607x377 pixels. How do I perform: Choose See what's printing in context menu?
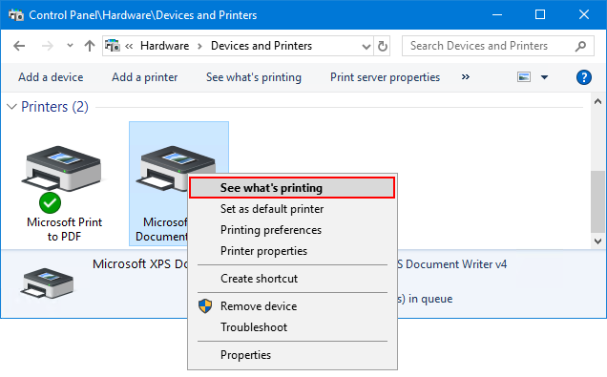(292, 188)
